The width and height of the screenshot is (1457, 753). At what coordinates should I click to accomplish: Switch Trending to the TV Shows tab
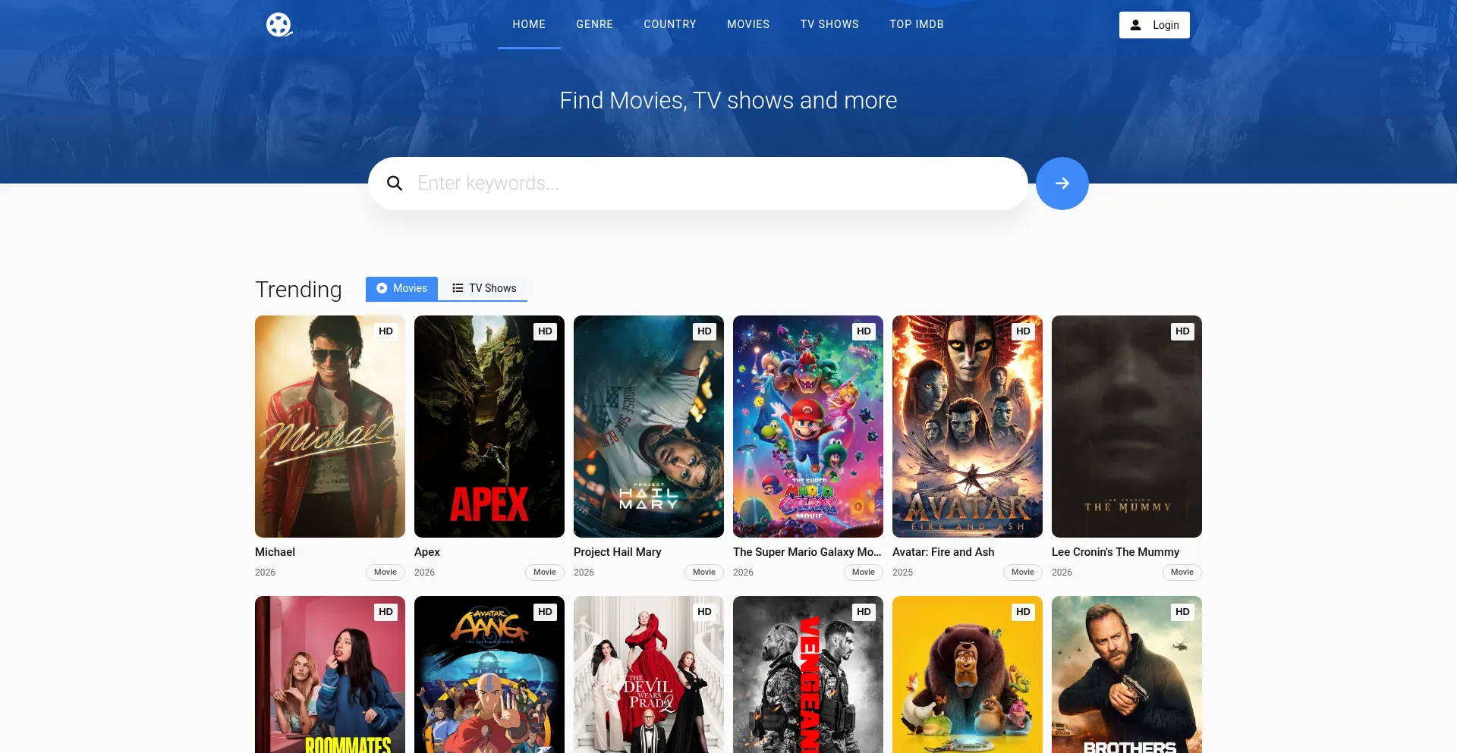tap(483, 289)
